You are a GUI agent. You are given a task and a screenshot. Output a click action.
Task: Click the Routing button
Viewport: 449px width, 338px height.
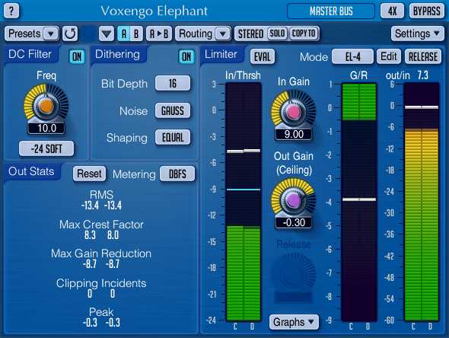(196, 33)
